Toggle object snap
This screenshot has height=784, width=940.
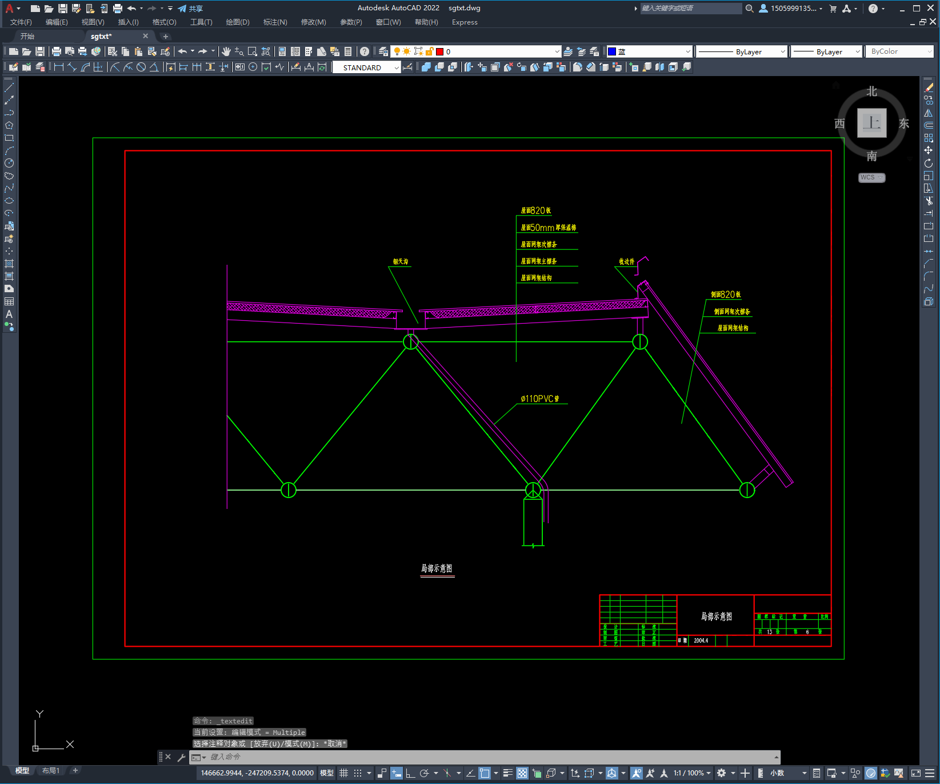485,773
